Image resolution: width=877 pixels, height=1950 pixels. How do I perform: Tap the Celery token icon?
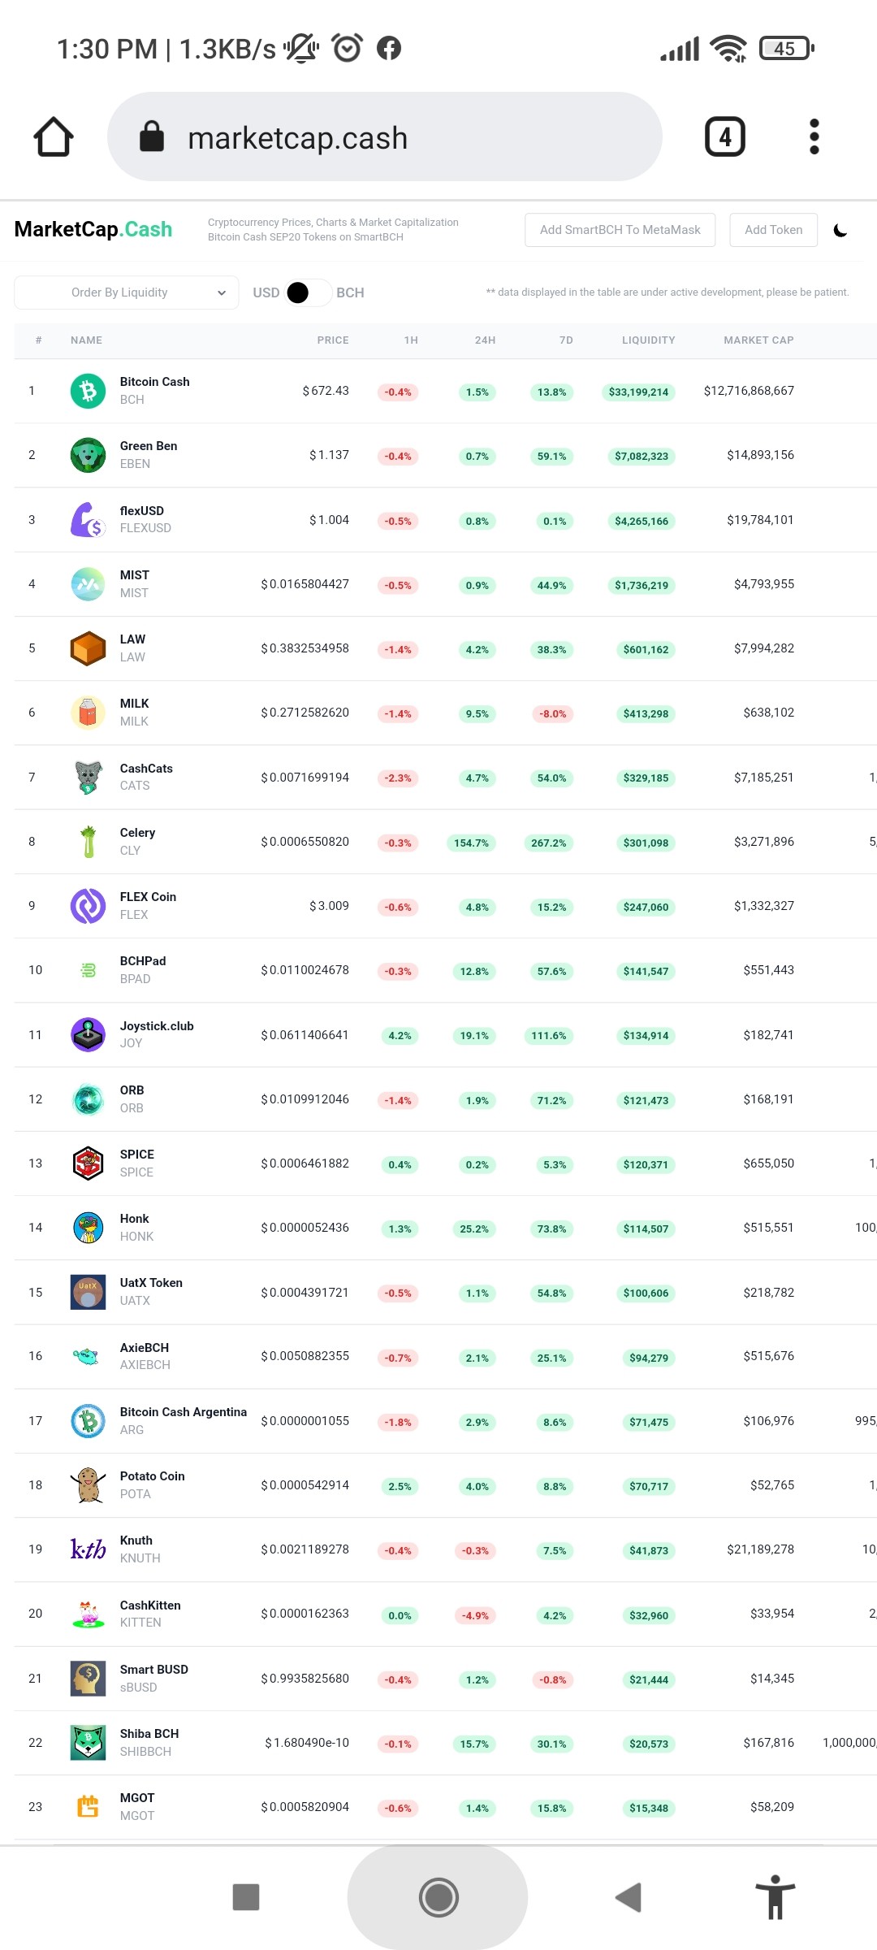(x=88, y=842)
